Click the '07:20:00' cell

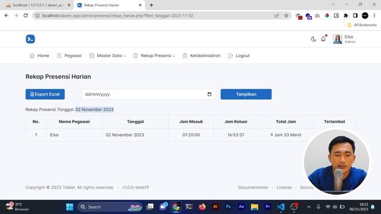point(191,135)
